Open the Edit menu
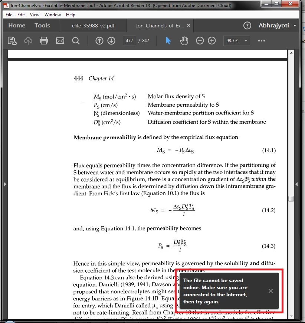305x323 pixels. point(21,15)
